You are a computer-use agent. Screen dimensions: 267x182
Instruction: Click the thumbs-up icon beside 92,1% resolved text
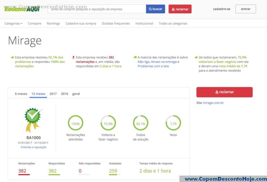12,57
